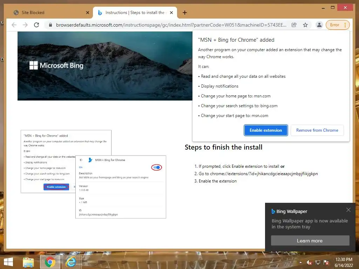This screenshot has height=269, width=359.
Task: Click the Steps to finish the install heading
Action: pos(223,147)
